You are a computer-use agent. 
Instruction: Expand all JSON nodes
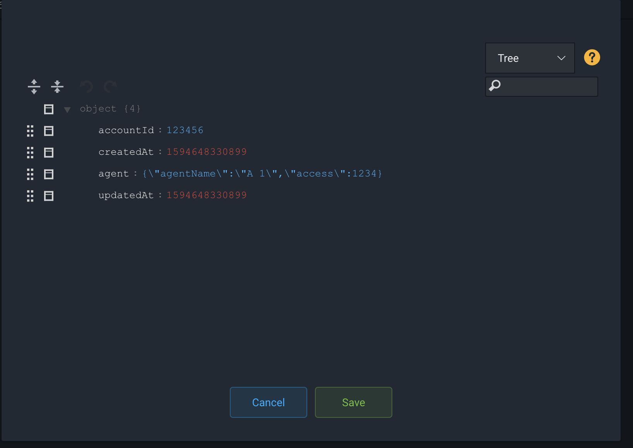click(x=34, y=87)
